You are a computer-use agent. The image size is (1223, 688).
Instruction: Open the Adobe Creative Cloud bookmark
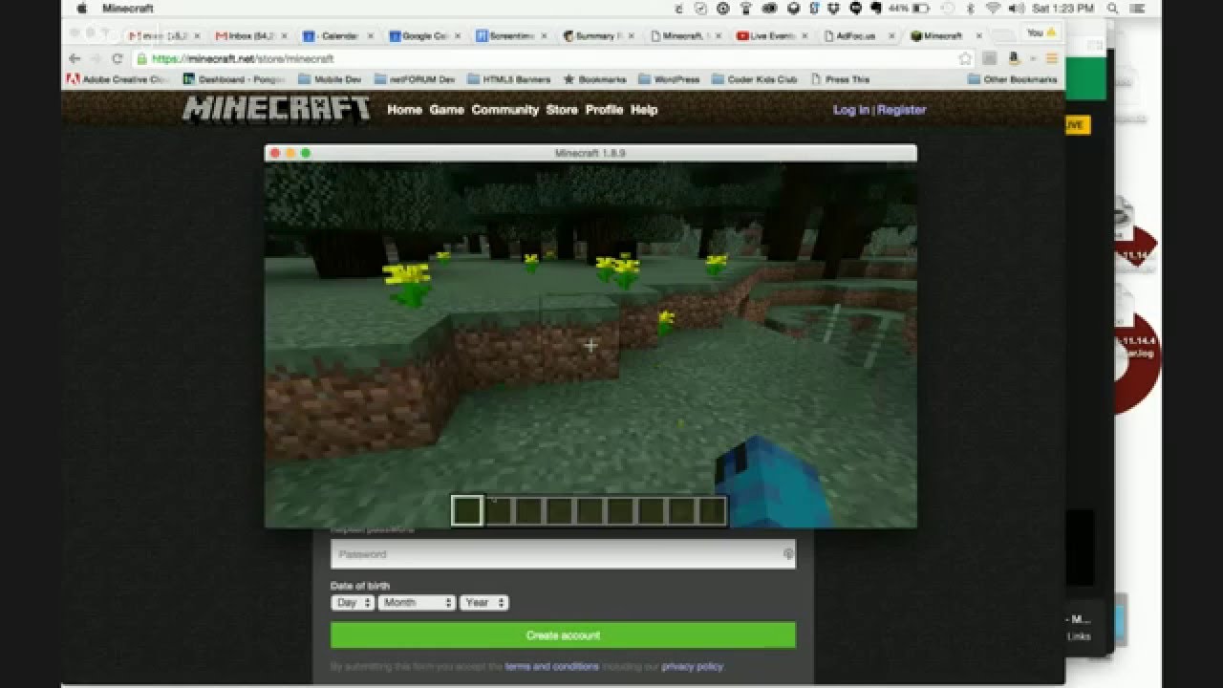pyautogui.click(x=118, y=79)
